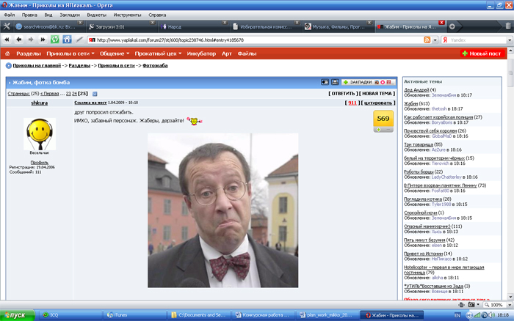Click the RSS feed icon in address bar

(427, 40)
